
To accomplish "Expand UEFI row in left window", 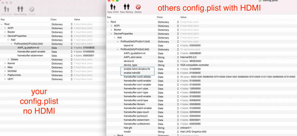I will (x=5, y=79).
